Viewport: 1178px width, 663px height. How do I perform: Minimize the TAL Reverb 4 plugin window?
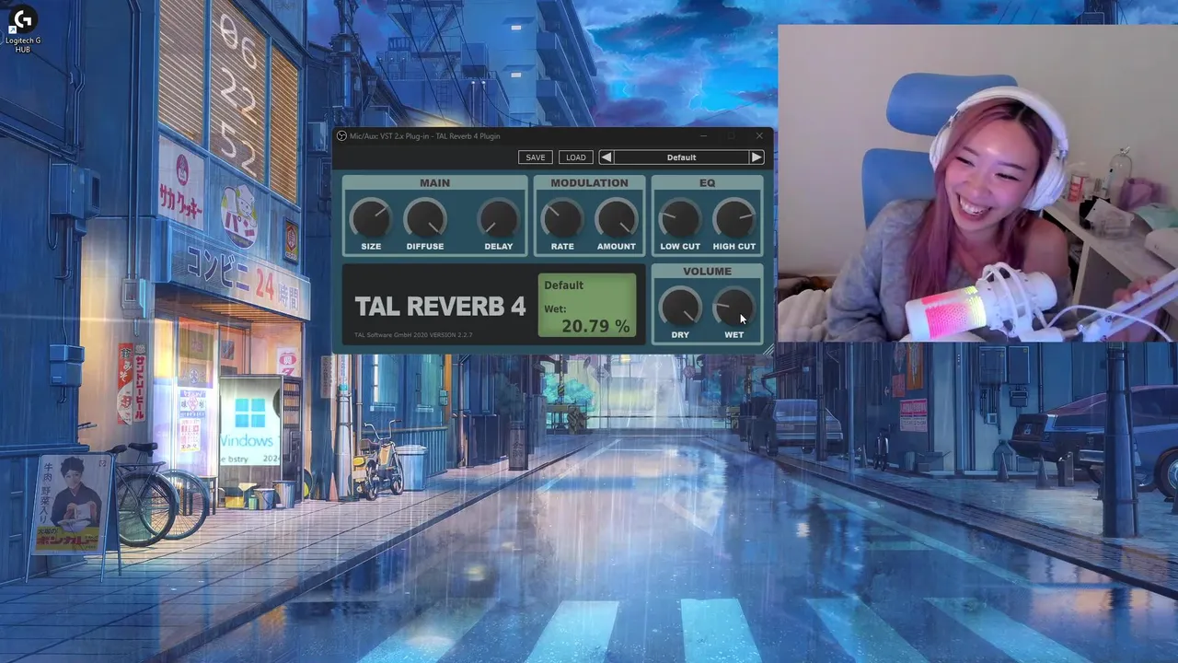click(x=703, y=136)
